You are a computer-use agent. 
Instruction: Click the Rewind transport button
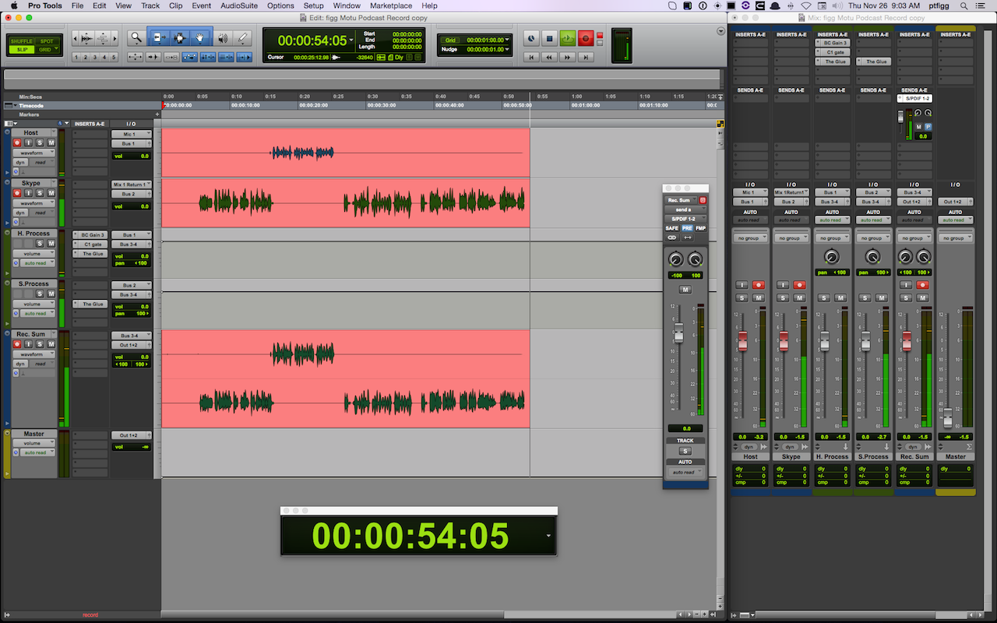coord(549,57)
